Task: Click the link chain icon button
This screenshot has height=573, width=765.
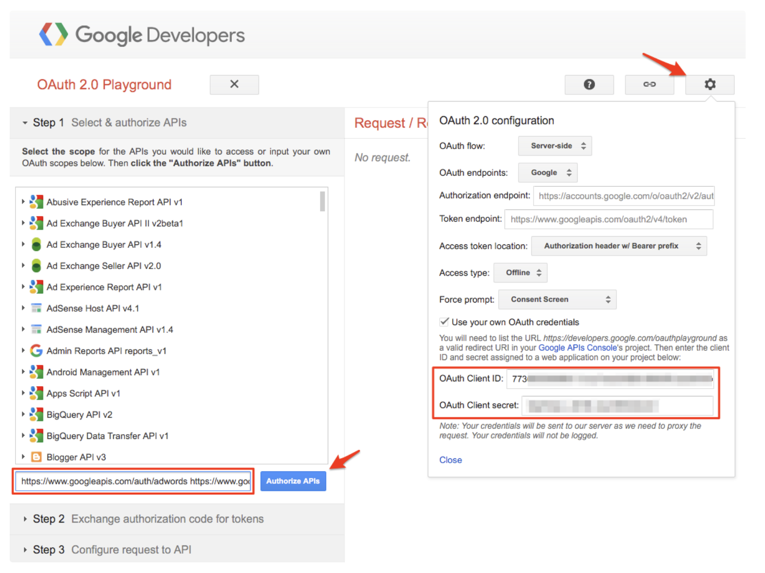Action: tap(649, 85)
